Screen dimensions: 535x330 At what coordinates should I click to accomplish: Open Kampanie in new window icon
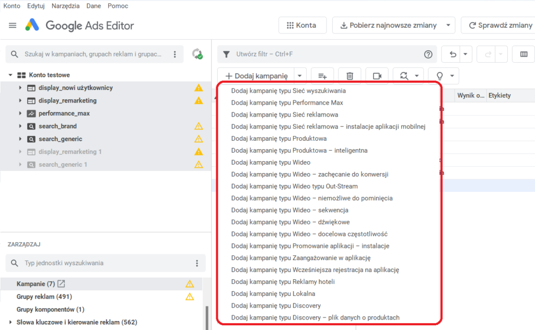pyautogui.click(x=61, y=283)
